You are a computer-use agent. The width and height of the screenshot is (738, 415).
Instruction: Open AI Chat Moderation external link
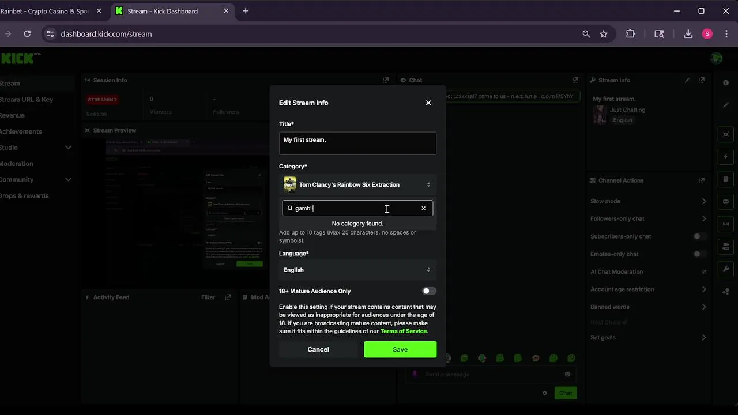[x=704, y=272]
